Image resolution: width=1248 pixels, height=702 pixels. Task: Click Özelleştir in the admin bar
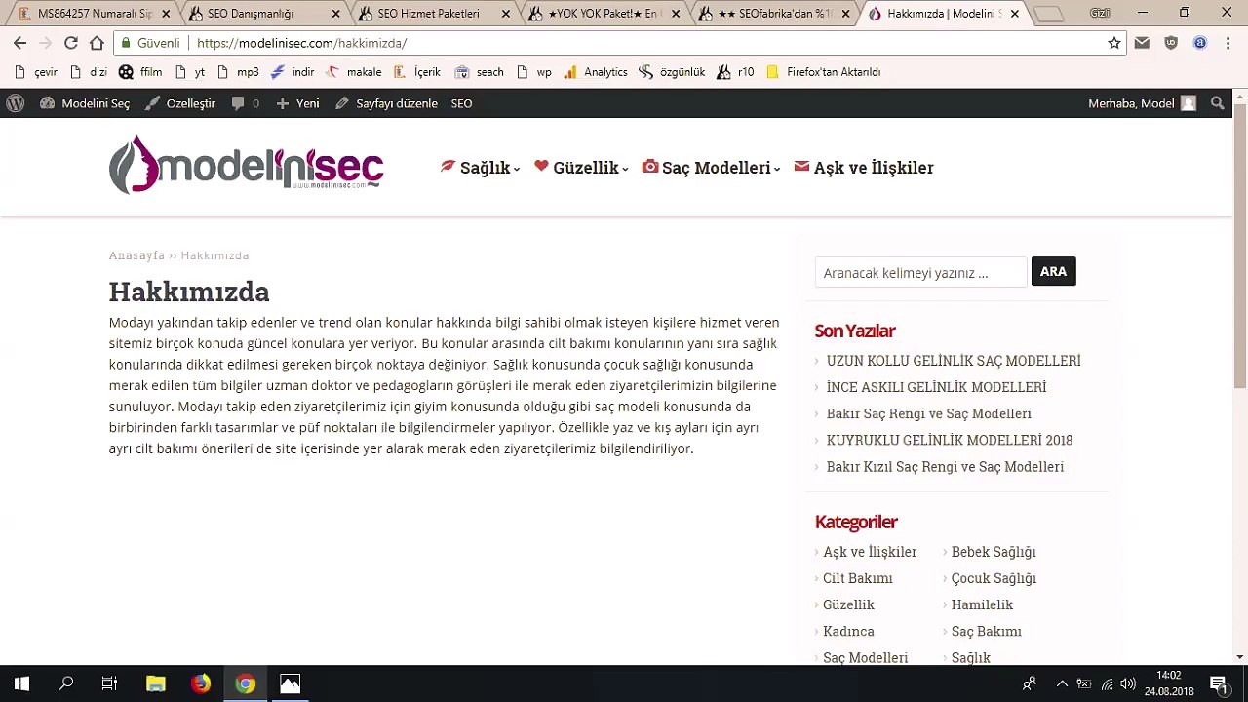(x=180, y=103)
